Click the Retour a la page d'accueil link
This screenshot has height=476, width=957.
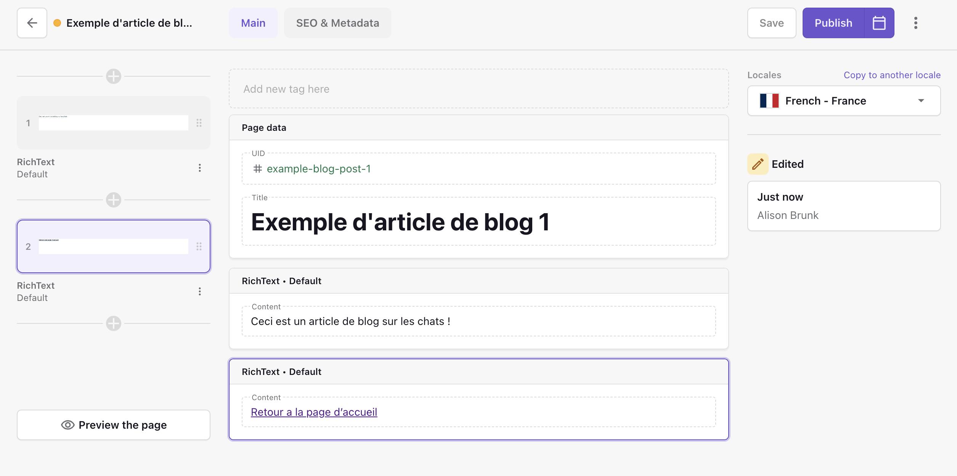click(x=314, y=412)
